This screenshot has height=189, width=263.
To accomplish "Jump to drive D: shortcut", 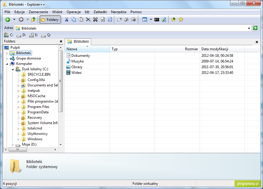I will (x=21, y=35).
